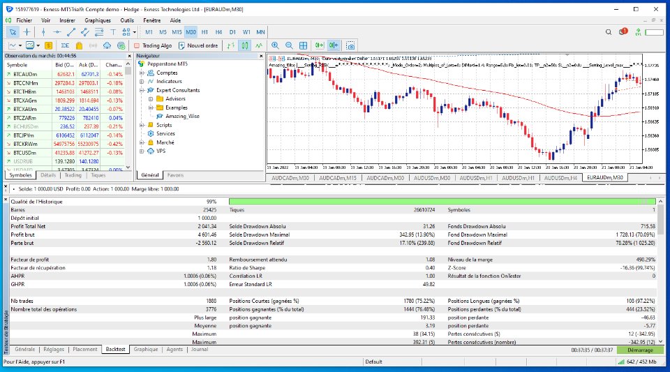Screen dimensions: 670x372
Task: Open the objects shapes dropdown arrow
Action: click(x=134, y=32)
